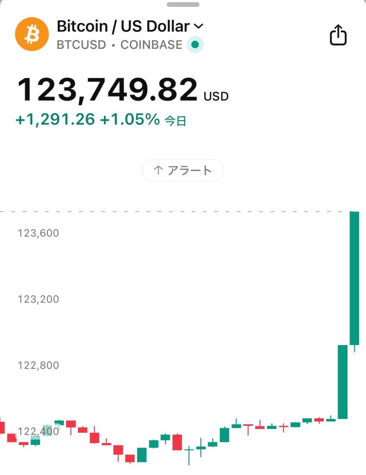This screenshot has width=366, height=475.
Task: Click the Bitcoin / US Dollar title
Action: point(123,26)
